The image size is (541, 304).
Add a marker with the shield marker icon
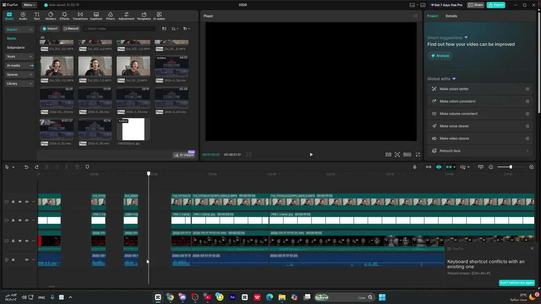pos(87,167)
